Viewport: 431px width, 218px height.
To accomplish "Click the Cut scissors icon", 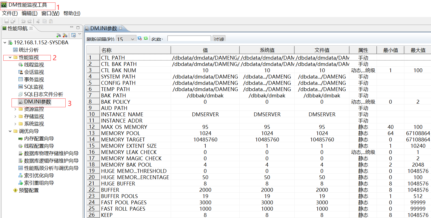I will click(38, 21).
